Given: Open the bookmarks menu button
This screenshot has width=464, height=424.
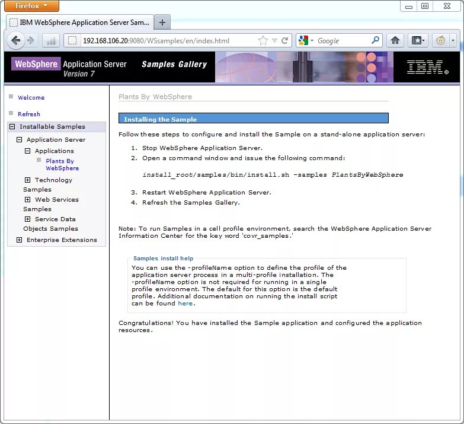Looking at the screenshot, I should 418,40.
